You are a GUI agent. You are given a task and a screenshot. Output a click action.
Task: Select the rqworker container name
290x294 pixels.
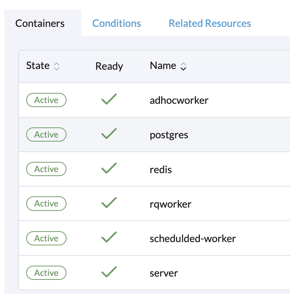coord(170,204)
